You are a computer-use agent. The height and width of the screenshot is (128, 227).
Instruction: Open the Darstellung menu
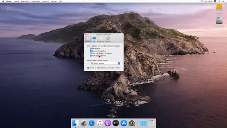36,1
